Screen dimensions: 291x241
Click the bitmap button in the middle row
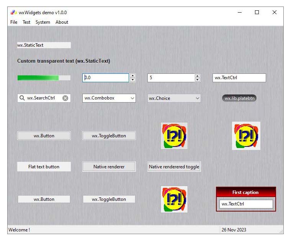(x=174, y=136)
